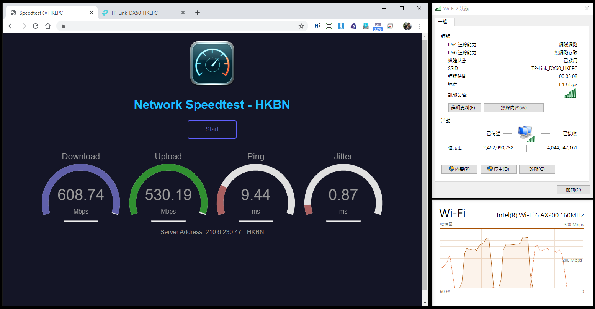Maximize the Chrome browser window
Viewport: 595px width, 309px height.
(402, 8)
